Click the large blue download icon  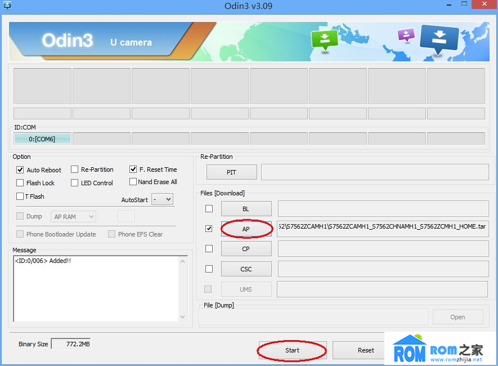tap(439, 39)
